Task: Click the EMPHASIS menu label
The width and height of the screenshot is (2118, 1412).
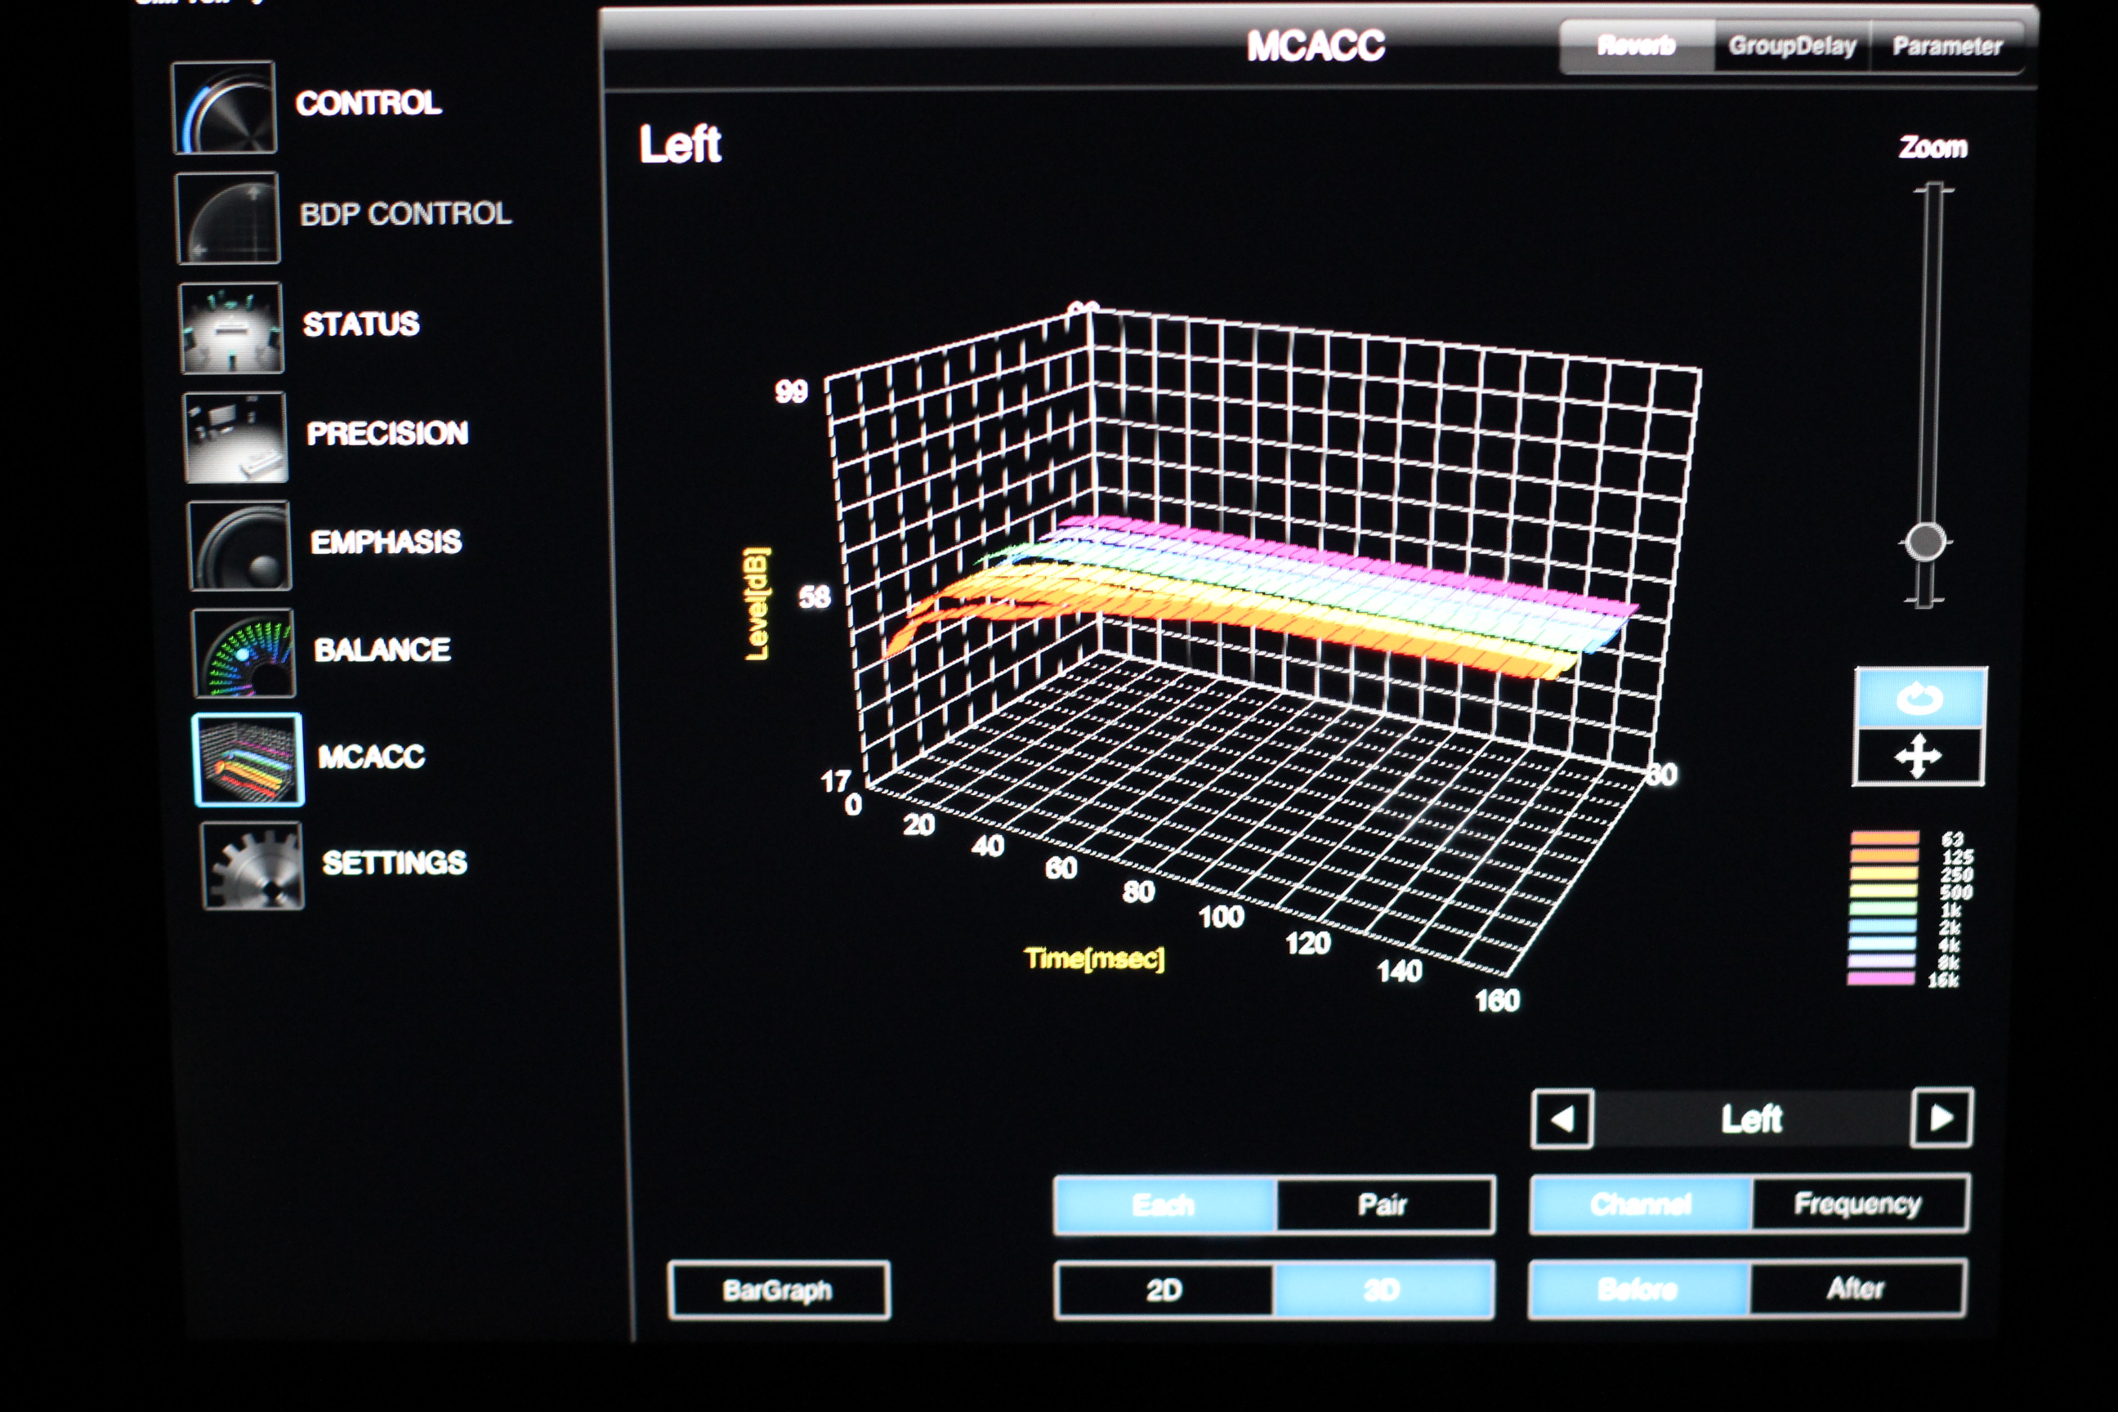Action: coord(387,542)
